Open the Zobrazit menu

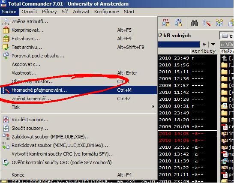click(x=81, y=12)
